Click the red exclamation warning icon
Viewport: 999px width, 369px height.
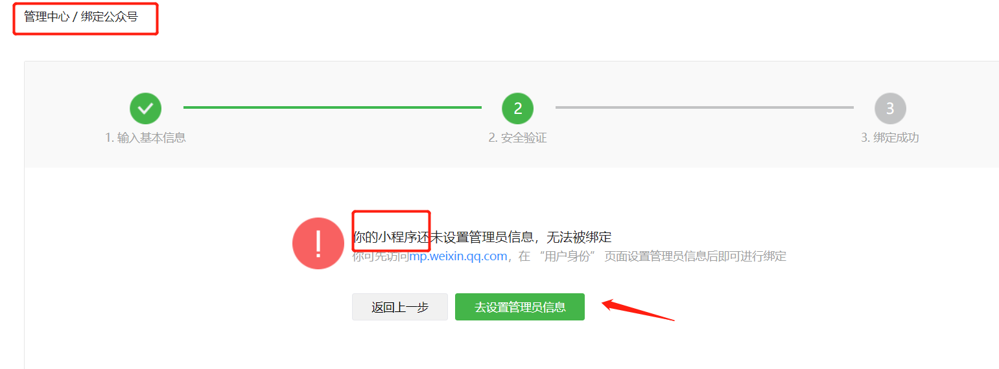point(318,243)
